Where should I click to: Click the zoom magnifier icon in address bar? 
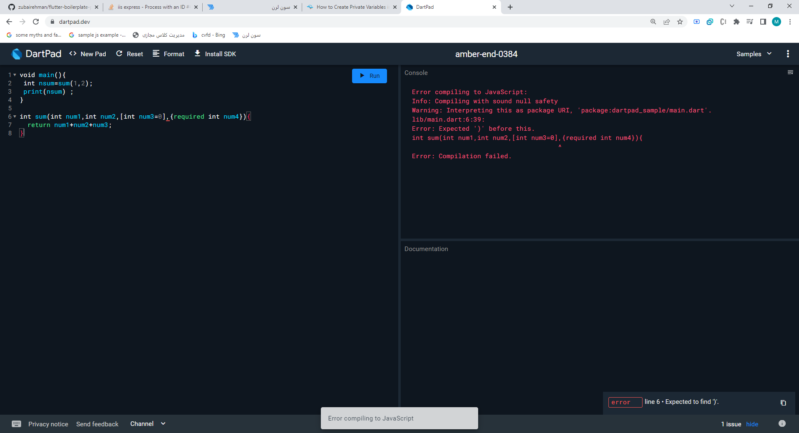pyautogui.click(x=653, y=22)
